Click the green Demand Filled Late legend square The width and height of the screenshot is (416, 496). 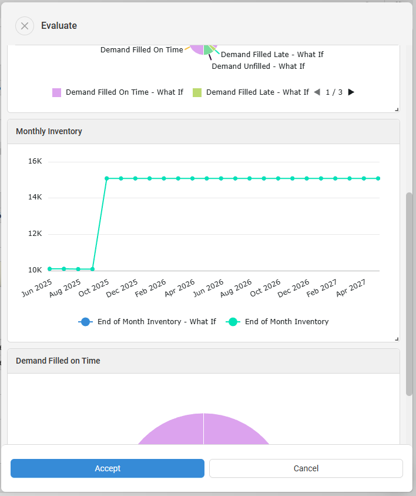click(x=197, y=92)
